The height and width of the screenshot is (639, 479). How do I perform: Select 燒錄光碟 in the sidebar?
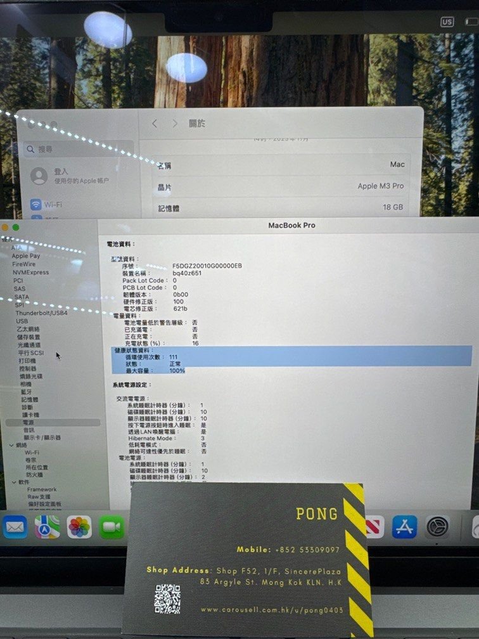[31, 376]
